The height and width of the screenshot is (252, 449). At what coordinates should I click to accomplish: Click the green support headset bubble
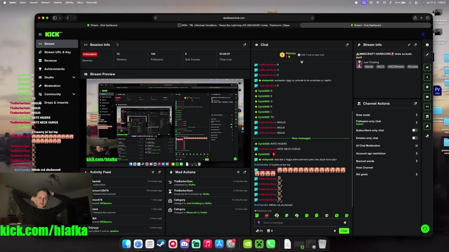pos(425,229)
